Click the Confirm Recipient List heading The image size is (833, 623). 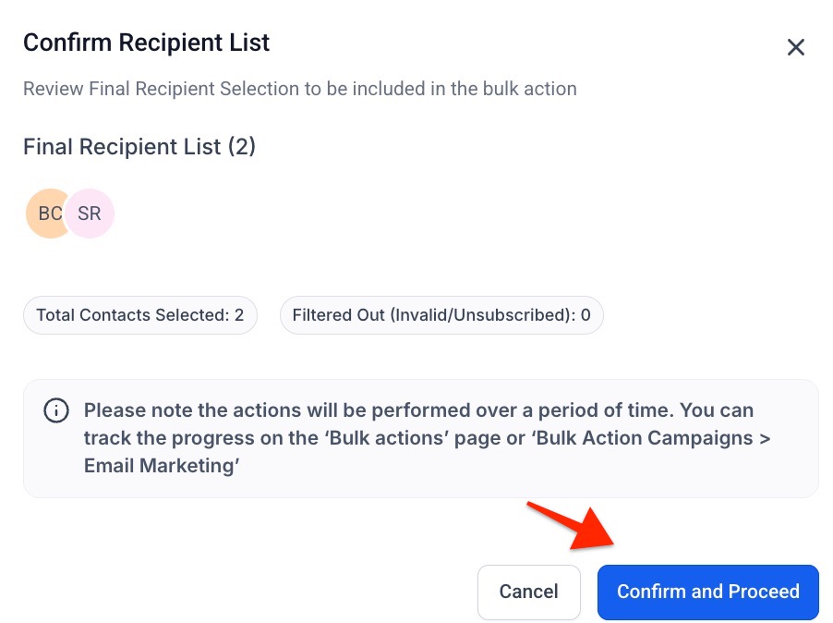146,43
